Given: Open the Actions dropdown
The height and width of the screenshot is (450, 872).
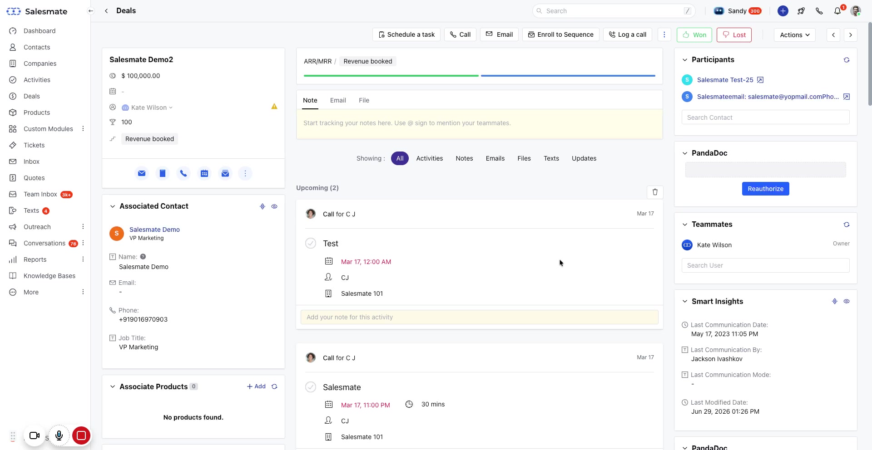Looking at the screenshot, I should point(795,35).
